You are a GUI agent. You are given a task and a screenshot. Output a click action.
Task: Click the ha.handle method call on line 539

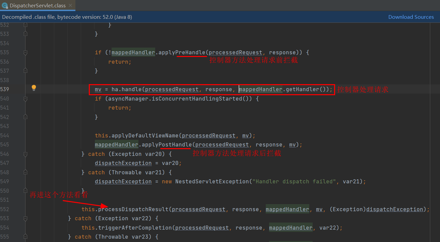click(127, 89)
